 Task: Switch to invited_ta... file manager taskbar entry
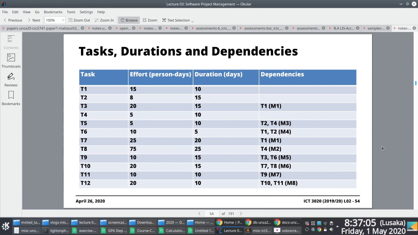point(27,223)
